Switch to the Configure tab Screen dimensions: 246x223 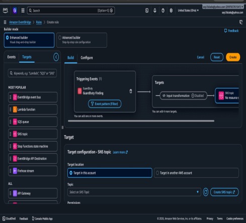(x=87, y=58)
